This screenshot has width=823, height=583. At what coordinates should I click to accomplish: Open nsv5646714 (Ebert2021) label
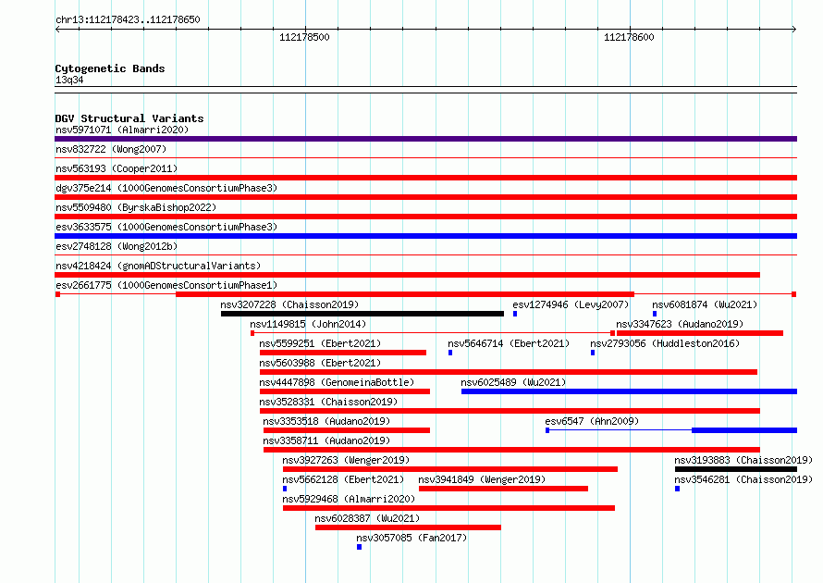[x=509, y=343]
